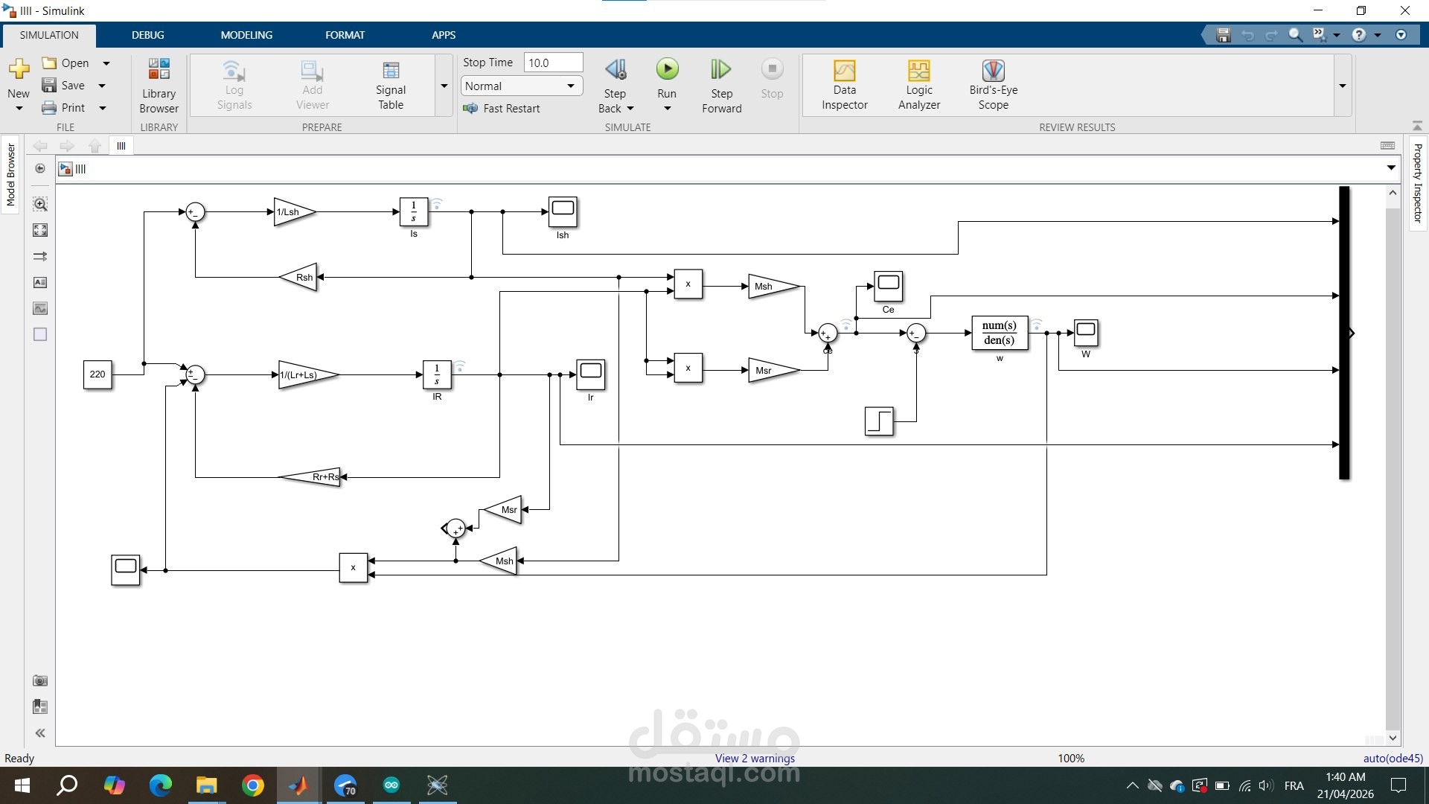1429x804 pixels.
Task: Switch to the MODELING tab
Action: point(246,34)
